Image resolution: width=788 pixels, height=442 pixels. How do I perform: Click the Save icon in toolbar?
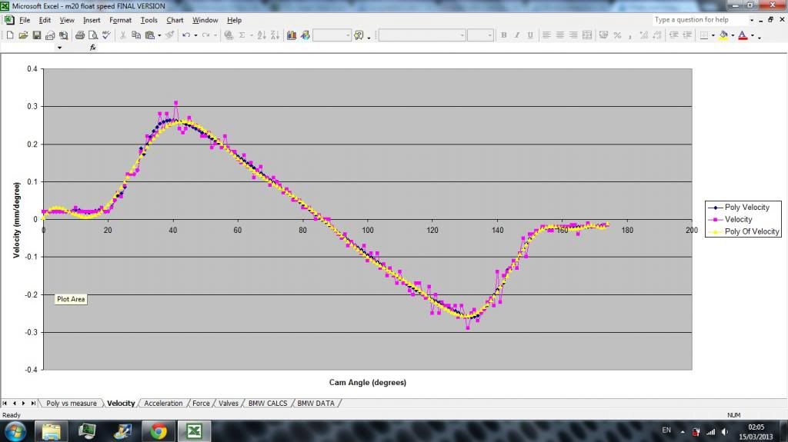[x=36, y=35]
